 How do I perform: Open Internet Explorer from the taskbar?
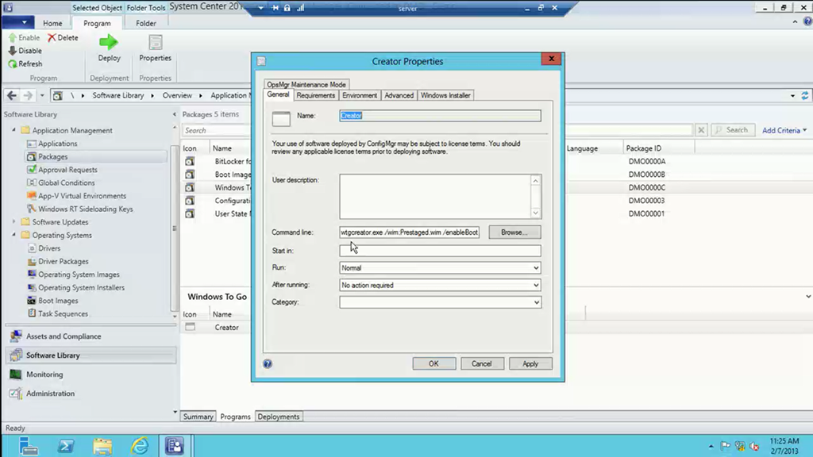tap(140, 445)
